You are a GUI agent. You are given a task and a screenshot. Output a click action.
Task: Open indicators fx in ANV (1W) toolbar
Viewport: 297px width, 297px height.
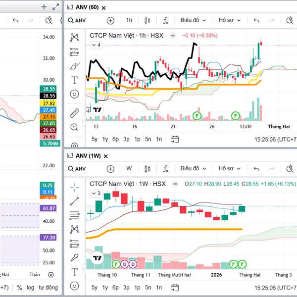tap(165, 169)
